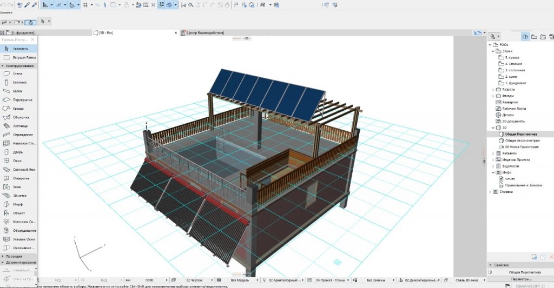Open the Центр Взаимодействия tab
The height and width of the screenshot is (288, 554).
(x=205, y=33)
